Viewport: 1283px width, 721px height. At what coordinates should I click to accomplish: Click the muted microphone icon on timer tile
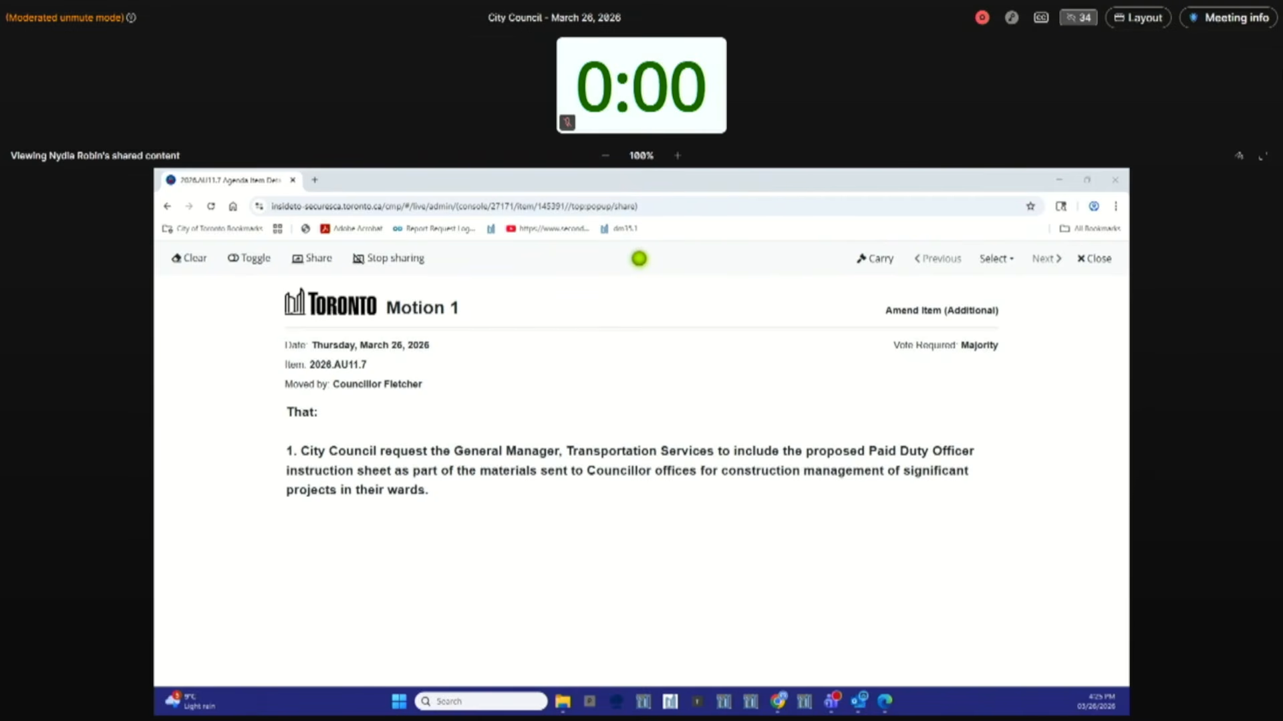point(567,122)
